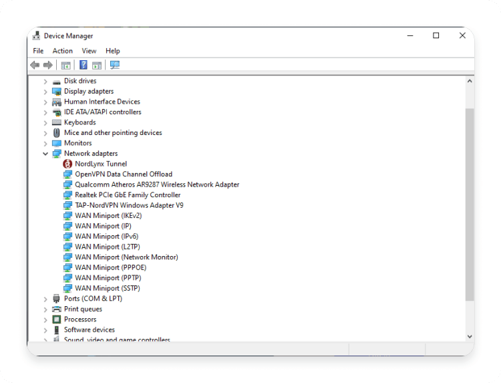501x383 pixels.
Task: Expand the Keyboards node
Action: click(x=45, y=123)
